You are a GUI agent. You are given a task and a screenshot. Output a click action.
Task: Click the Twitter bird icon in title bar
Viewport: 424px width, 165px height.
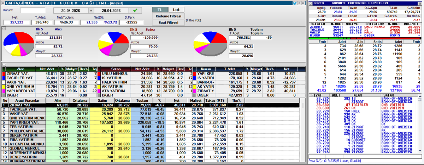tap(294, 3)
